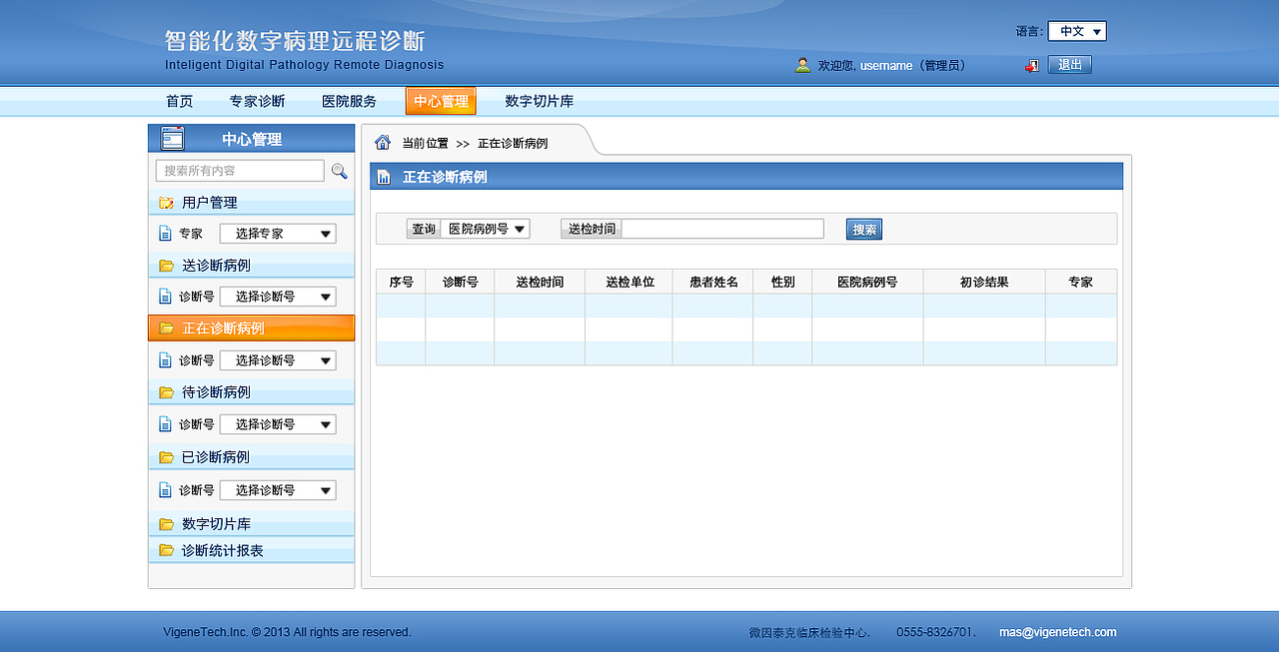
Task: Click the red logout icon beside 退出
Action: click(1032, 65)
